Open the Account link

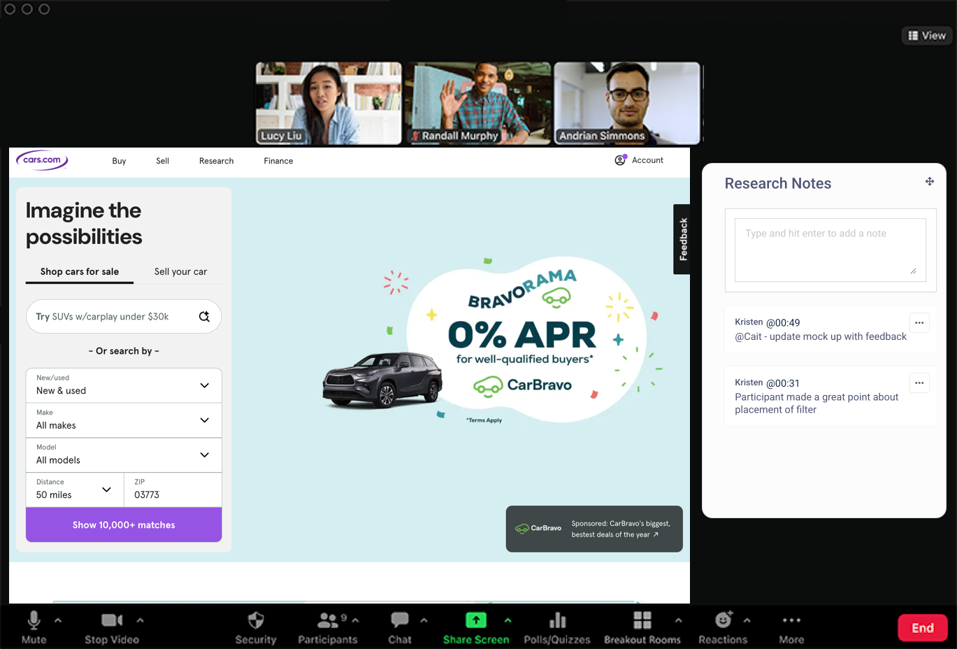pyautogui.click(x=639, y=160)
